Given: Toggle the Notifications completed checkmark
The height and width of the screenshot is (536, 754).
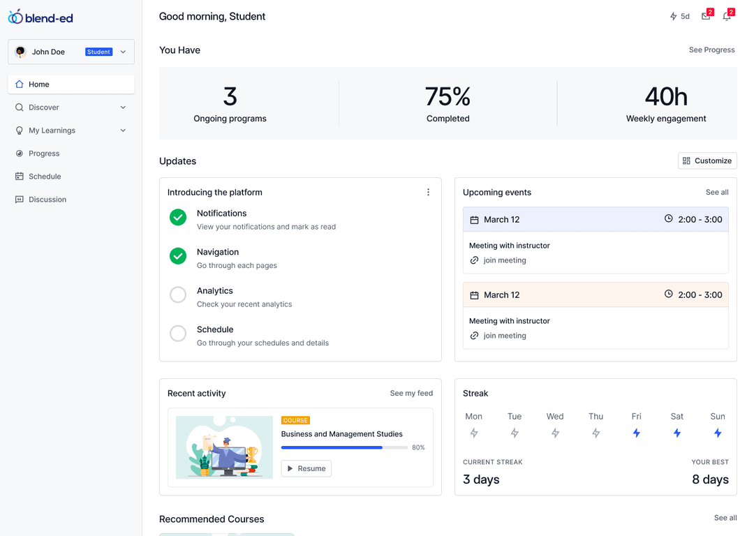Looking at the screenshot, I should pos(178,218).
